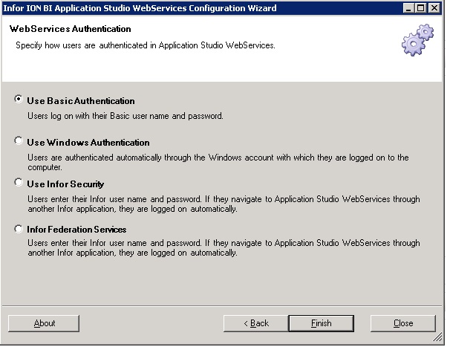Viewport: 450px width, 347px height.
Task: Click the description under Use Infor Security
Action: [223, 204]
